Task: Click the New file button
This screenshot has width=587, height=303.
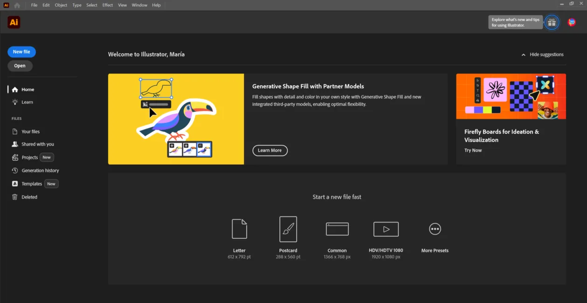Action: point(21,52)
